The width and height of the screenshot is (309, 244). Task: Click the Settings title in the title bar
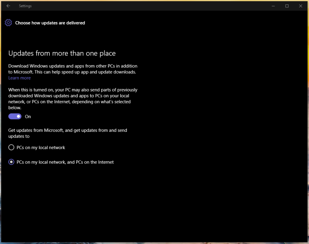point(25,6)
